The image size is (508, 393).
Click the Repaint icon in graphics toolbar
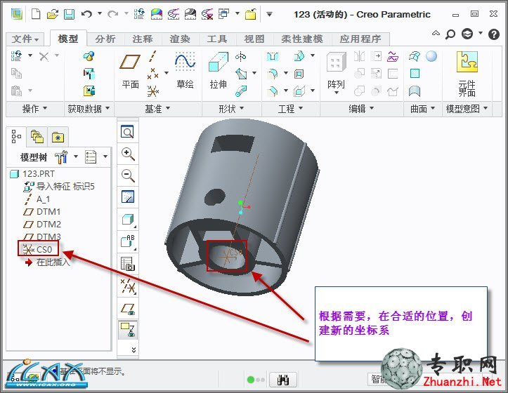127,196
